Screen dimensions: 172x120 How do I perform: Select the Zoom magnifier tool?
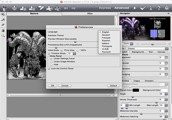(x=3, y=36)
